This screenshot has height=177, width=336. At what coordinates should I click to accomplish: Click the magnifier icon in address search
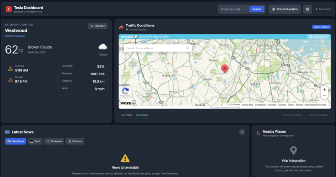click(x=187, y=48)
